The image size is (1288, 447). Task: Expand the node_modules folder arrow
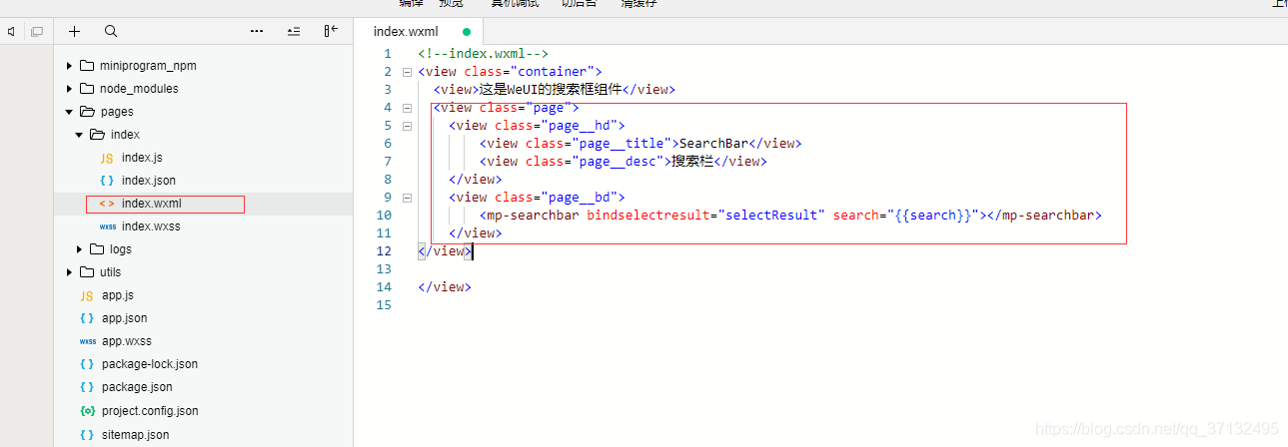[69, 89]
